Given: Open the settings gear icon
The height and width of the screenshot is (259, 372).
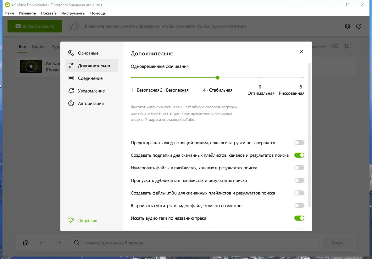Looking at the screenshot, I should point(347,26).
